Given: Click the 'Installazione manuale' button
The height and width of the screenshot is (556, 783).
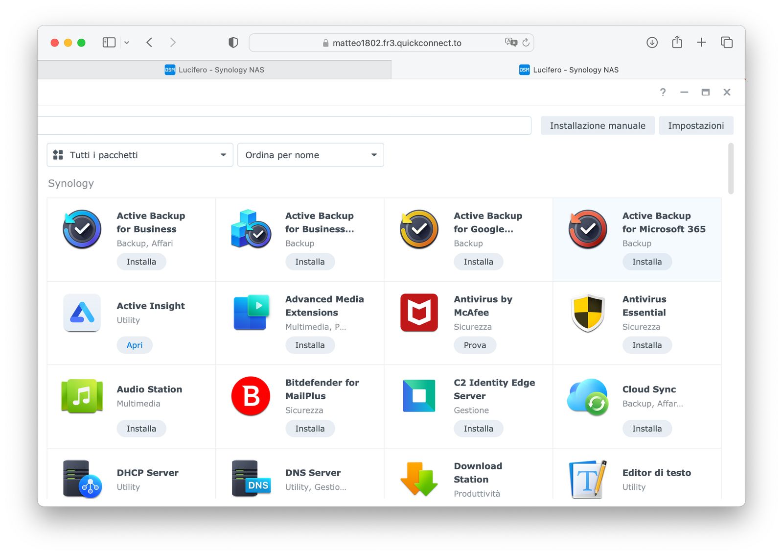Looking at the screenshot, I should [598, 125].
